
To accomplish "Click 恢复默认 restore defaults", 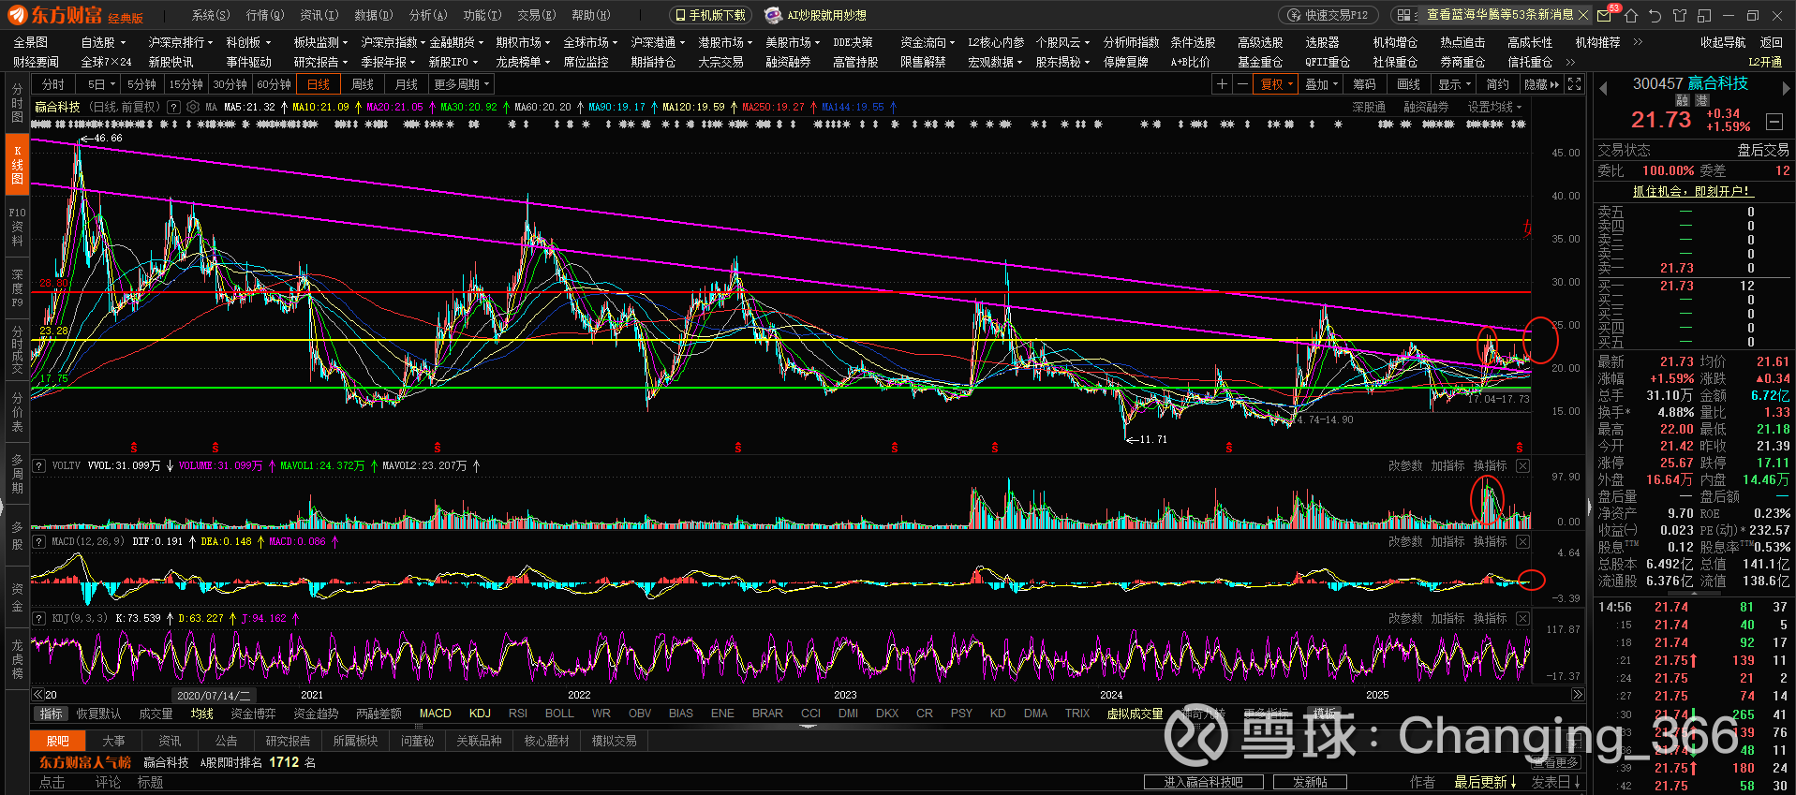I will pos(98,714).
